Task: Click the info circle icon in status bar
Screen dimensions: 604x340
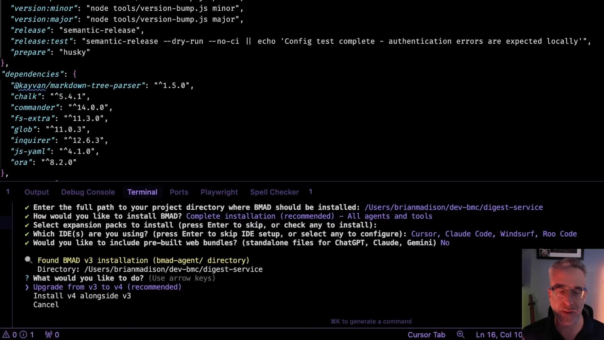Action: (23, 335)
